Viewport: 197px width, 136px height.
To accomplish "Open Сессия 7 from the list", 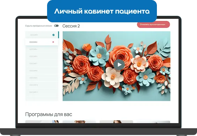I will (41, 63).
